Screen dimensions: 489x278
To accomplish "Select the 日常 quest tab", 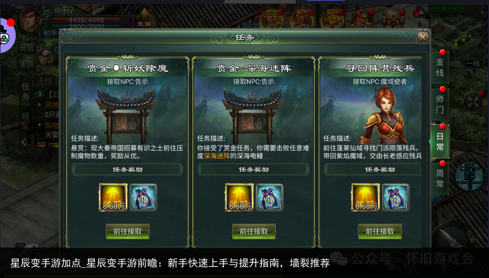I will (x=439, y=142).
